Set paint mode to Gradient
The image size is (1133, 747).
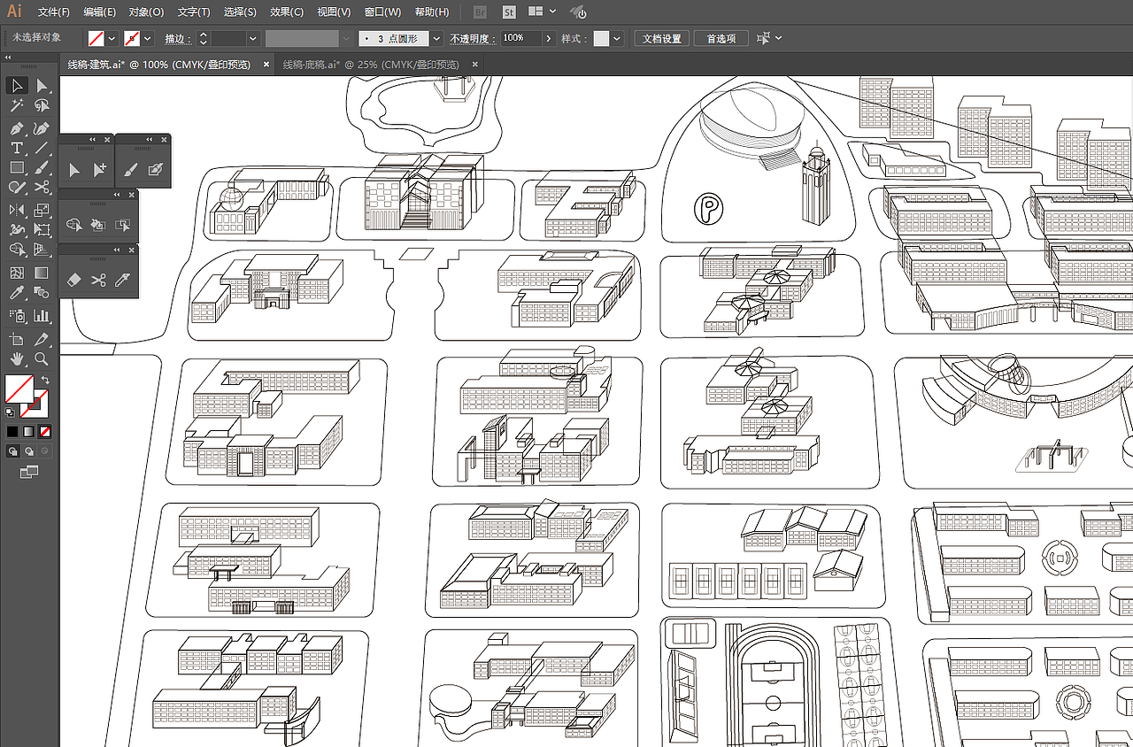point(28,432)
